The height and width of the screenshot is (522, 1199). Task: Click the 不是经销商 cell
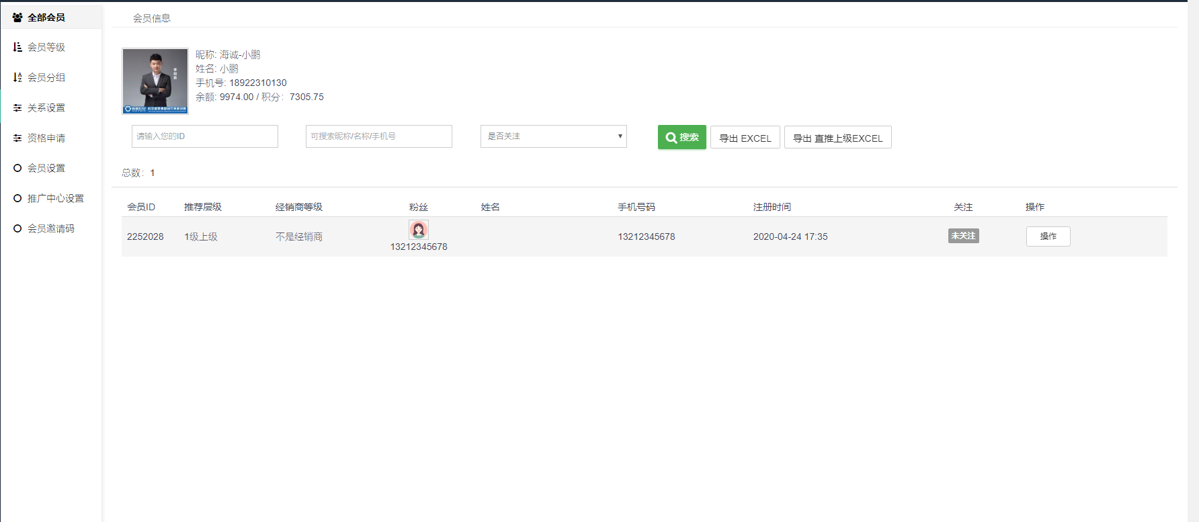(x=299, y=236)
